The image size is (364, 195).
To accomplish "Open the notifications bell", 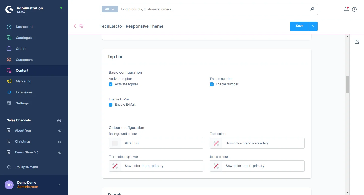I will [346, 9].
